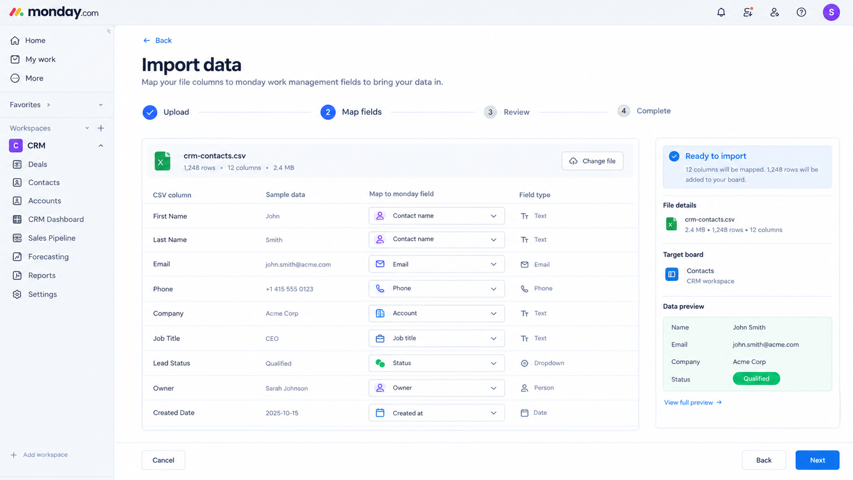
Task: Click the CSV column header
Action: tap(172, 195)
